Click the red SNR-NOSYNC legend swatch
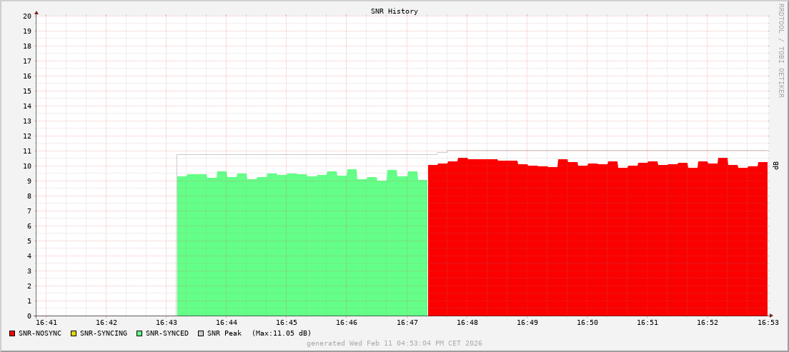 click(12, 333)
